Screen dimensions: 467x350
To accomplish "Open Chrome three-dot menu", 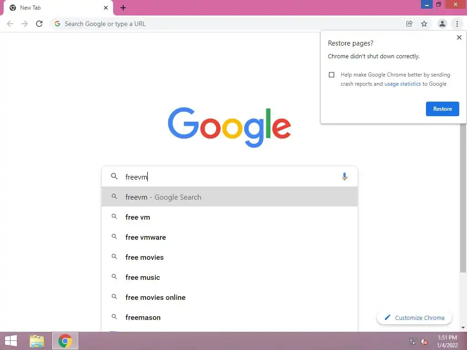I will (457, 24).
